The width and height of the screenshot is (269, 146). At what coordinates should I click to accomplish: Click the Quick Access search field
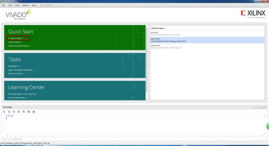49,5
